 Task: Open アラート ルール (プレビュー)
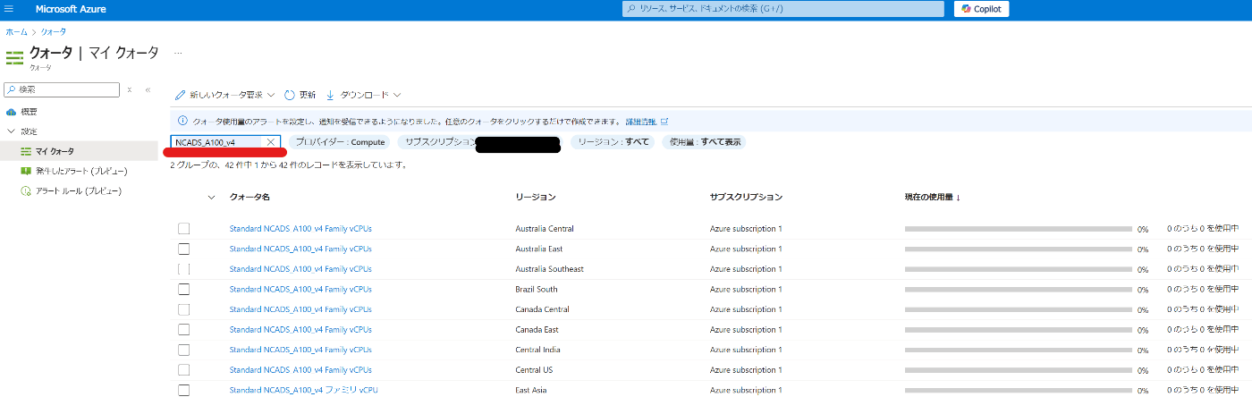(78, 190)
